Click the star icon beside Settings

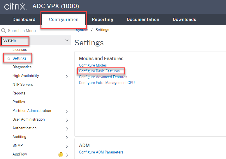click(9, 58)
